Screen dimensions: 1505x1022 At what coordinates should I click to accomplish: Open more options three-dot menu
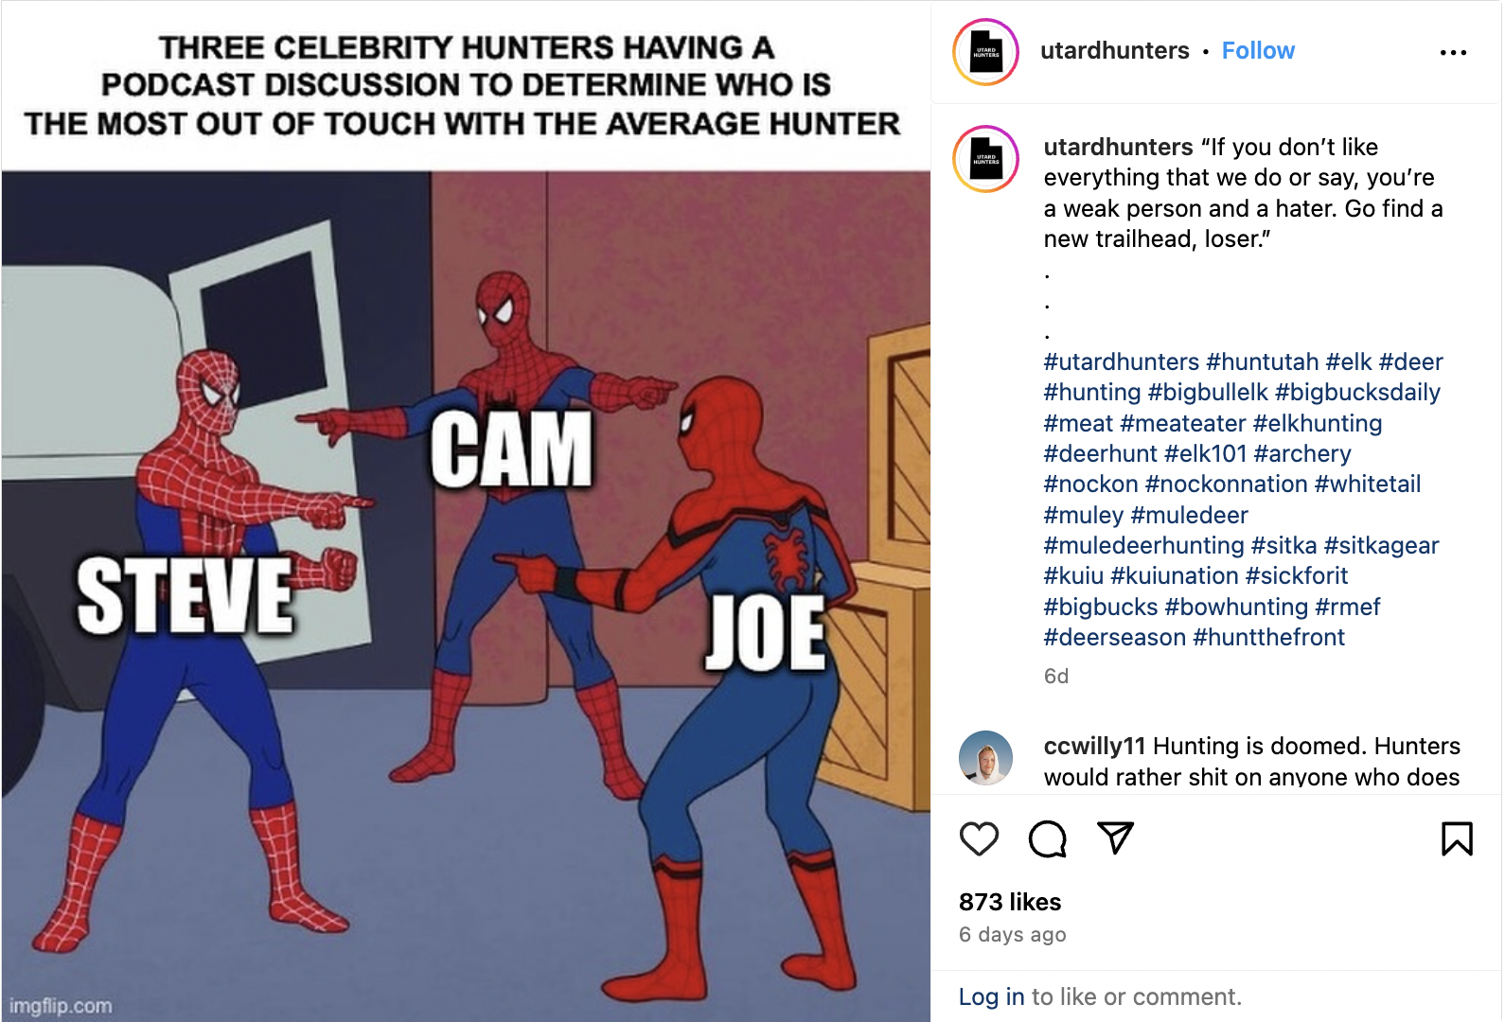pyautogui.click(x=1453, y=53)
